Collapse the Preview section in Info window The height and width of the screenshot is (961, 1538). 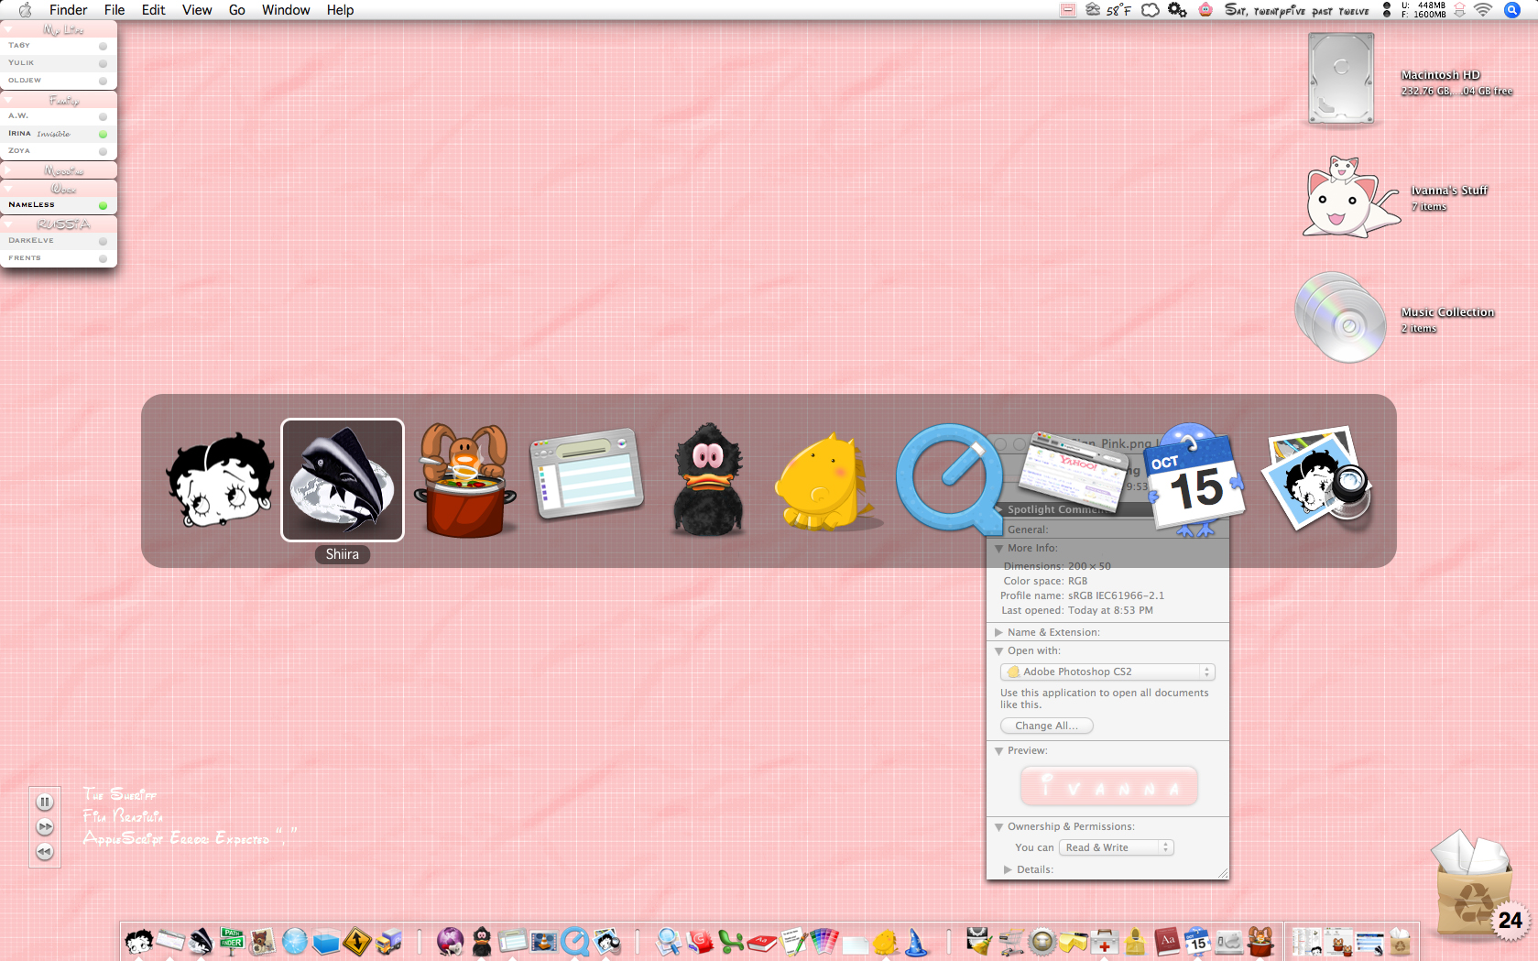click(x=998, y=750)
